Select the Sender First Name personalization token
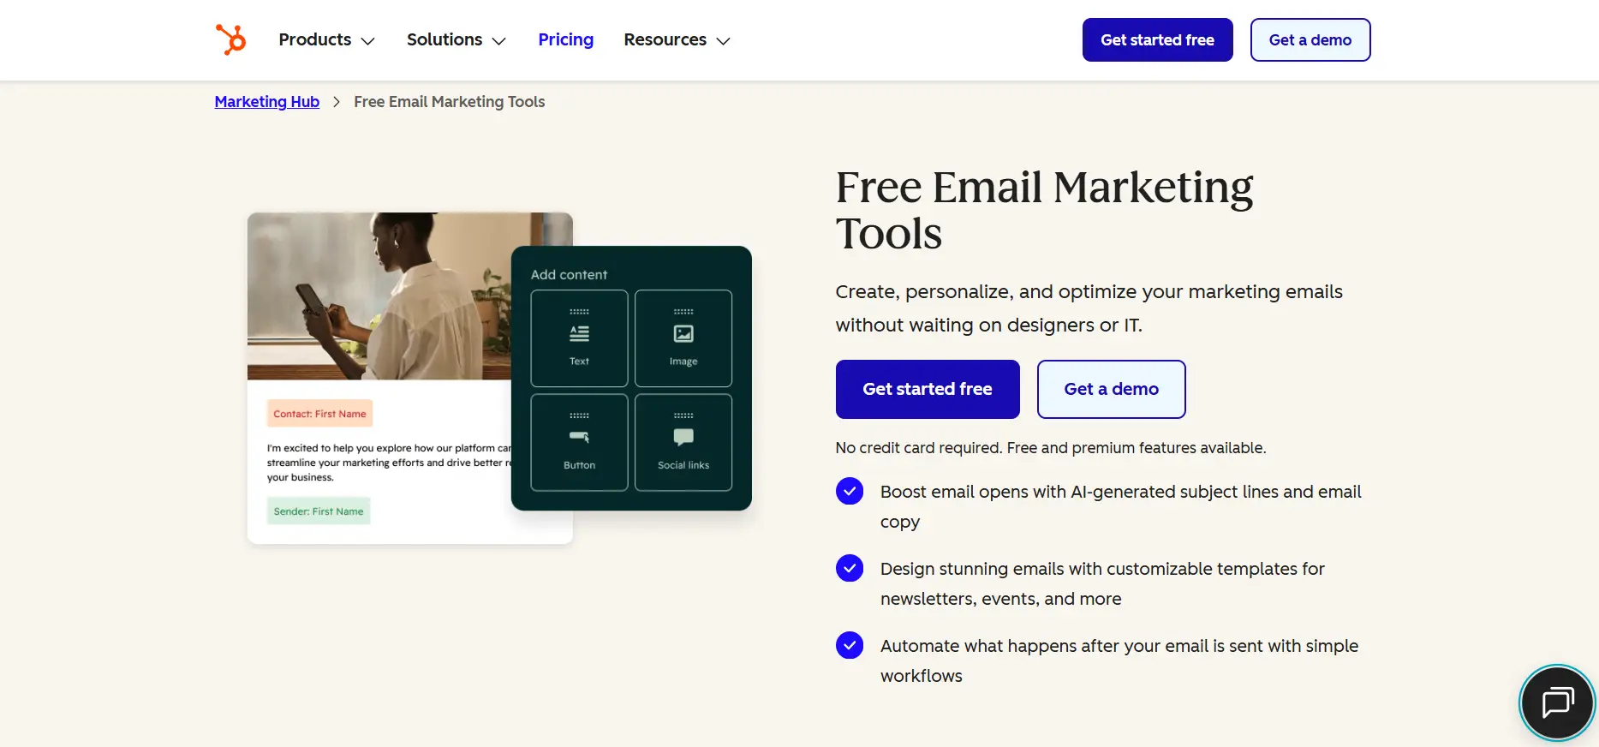 (318, 511)
